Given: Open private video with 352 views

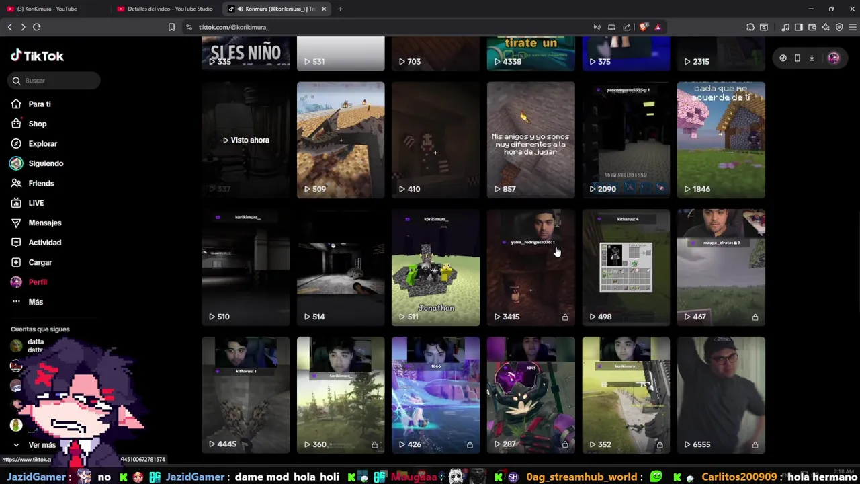Looking at the screenshot, I should 626,395.
